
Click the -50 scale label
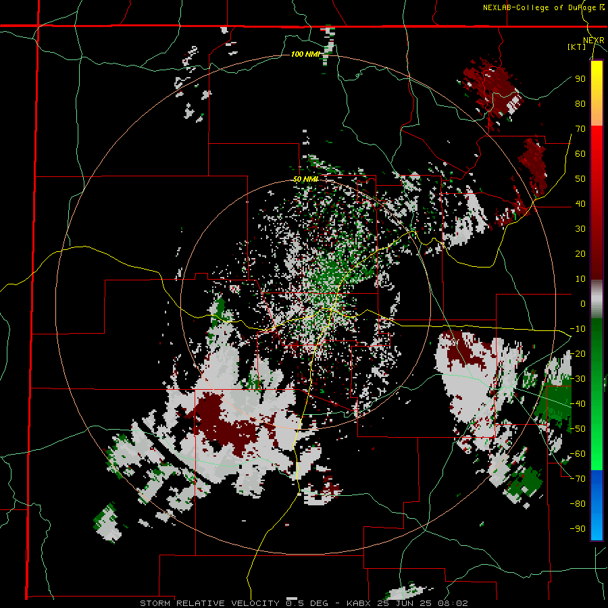[578, 429]
